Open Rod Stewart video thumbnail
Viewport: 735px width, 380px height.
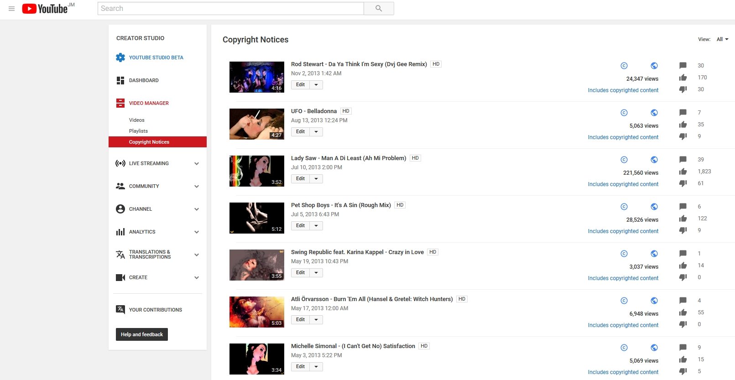tap(257, 77)
